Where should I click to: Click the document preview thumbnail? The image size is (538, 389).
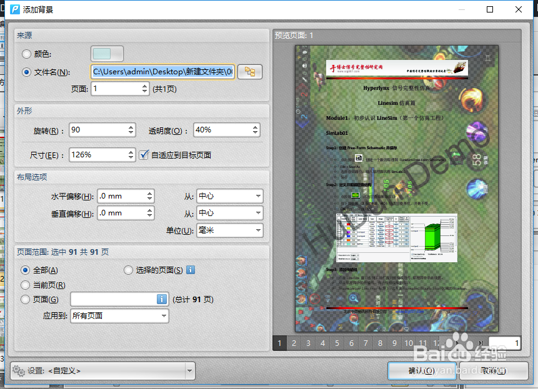397,189
